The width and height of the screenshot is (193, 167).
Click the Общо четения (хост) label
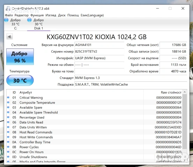pos(143,45)
